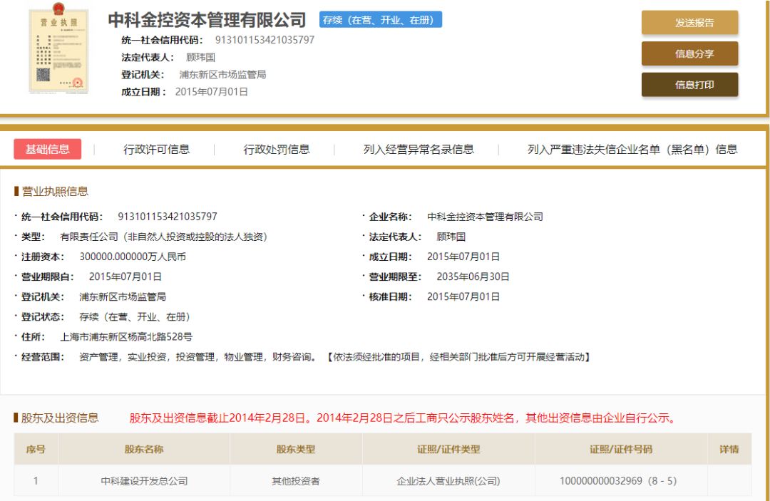This screenshot has width=770, height=501.
Task: View the 列入经营异常名录信息 tab
Action: 419,149
